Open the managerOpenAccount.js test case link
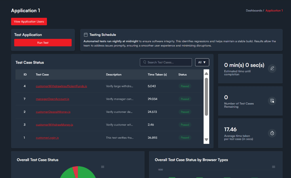 [x=52, y=99]
